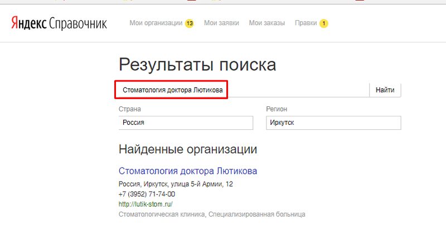
Task: Open the Мои организации tab
Action: click(x=156, y=23)
